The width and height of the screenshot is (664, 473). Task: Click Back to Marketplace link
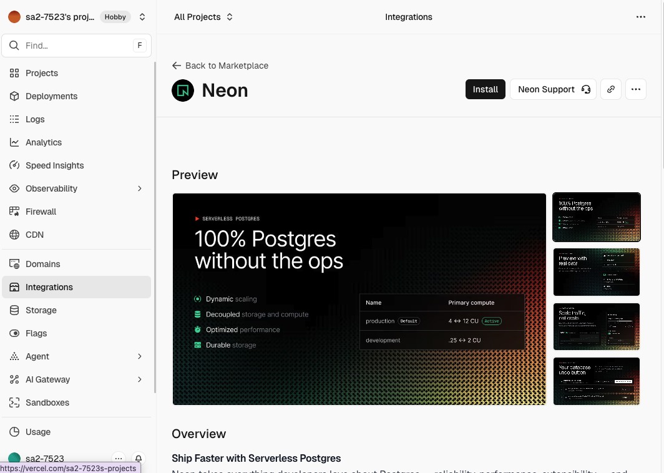click(x=220, y=66)
